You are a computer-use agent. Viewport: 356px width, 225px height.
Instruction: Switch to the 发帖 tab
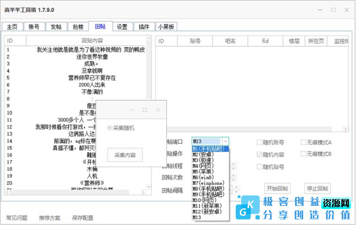56,26
